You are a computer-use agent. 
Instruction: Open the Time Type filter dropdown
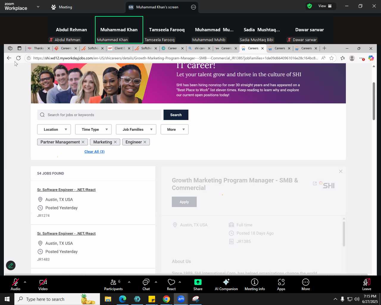pos(93,129)
